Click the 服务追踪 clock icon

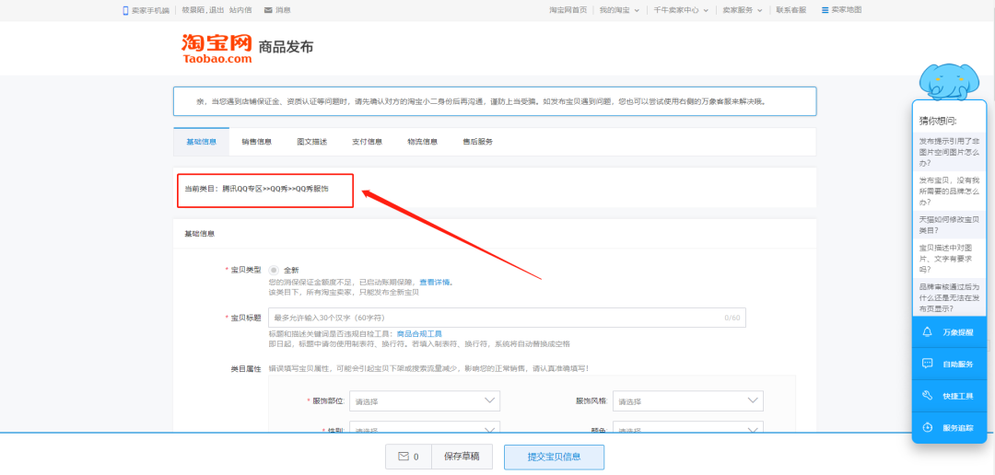coord(927,427)
